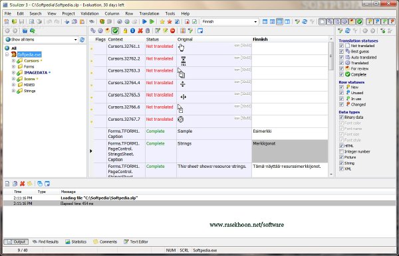Click the yellow lock icon in grid toolbar

[x=125, y=31]
